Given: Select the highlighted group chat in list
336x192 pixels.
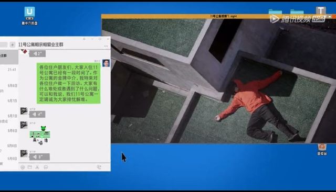Looking at the screenshot, I should click(x=9, y=57).
